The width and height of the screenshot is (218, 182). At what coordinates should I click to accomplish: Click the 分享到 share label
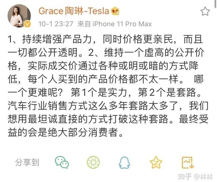[27, 162]
